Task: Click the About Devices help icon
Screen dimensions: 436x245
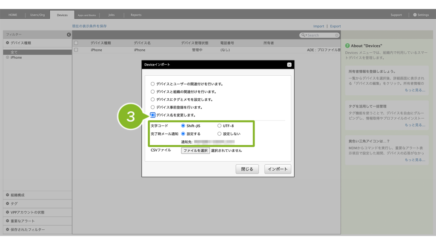Action: pos(347,46)
